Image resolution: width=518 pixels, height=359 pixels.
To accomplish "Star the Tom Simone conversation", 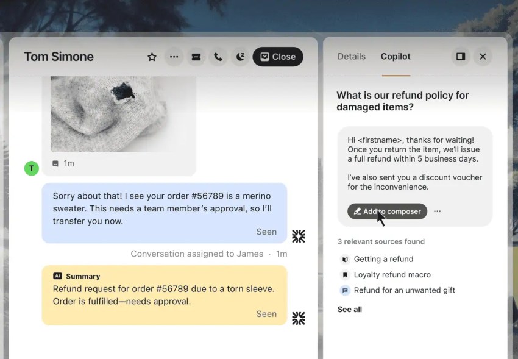I will click(x=152, y=57).
